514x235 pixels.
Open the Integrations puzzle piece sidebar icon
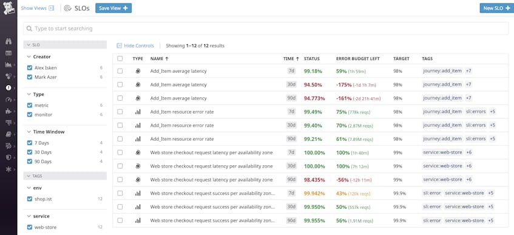point(8,111)
